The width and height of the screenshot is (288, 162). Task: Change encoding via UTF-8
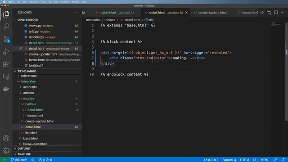pos(244,160)
